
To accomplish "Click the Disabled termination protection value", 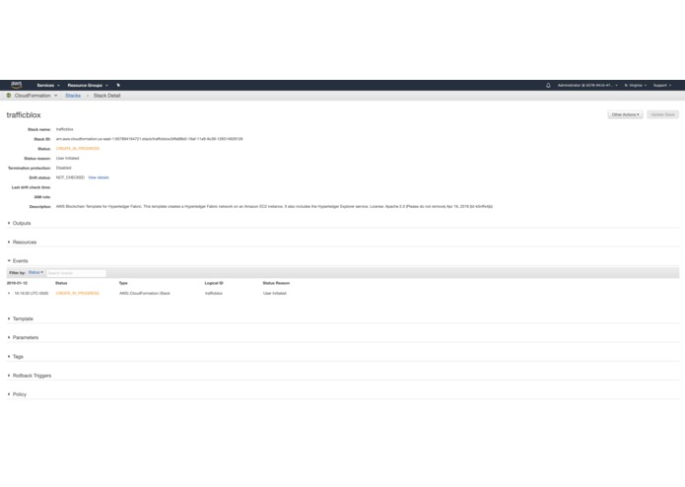I will point(64,168).
